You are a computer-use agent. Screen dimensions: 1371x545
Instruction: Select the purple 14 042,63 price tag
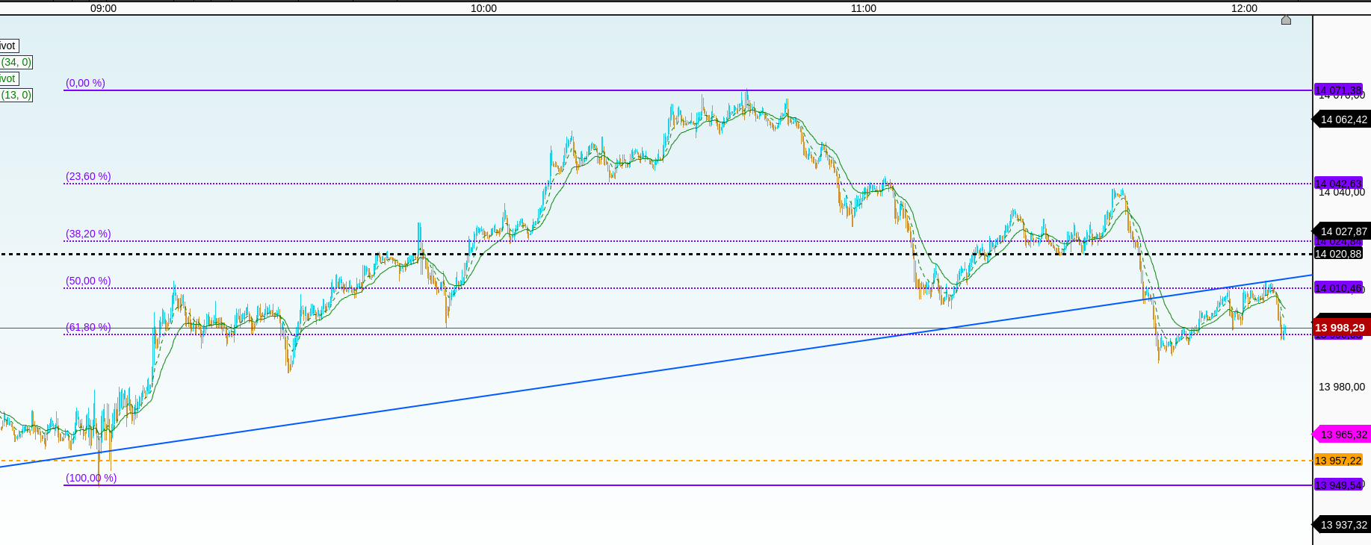1338,184
